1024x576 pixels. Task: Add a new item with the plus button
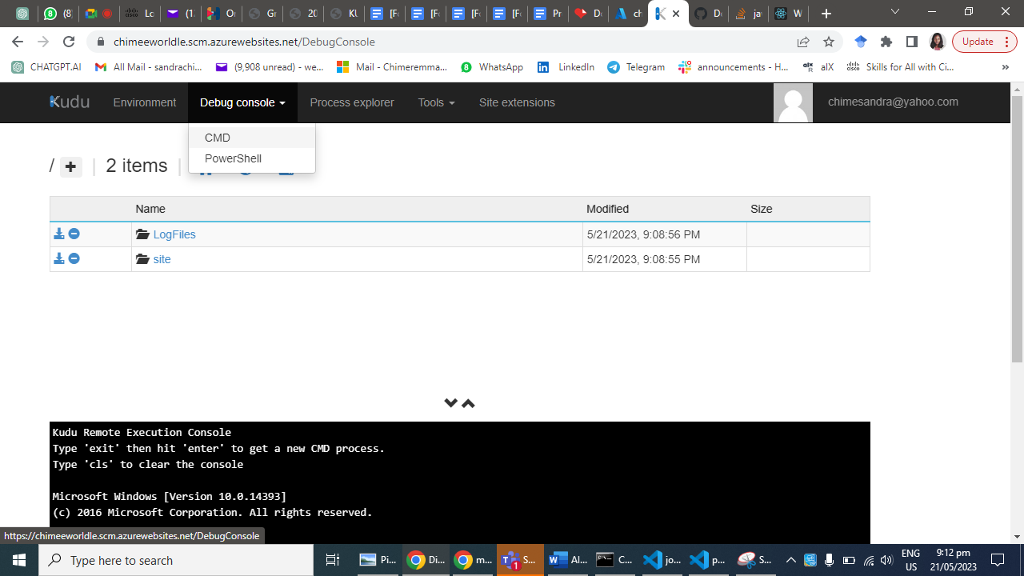(71, 166)
